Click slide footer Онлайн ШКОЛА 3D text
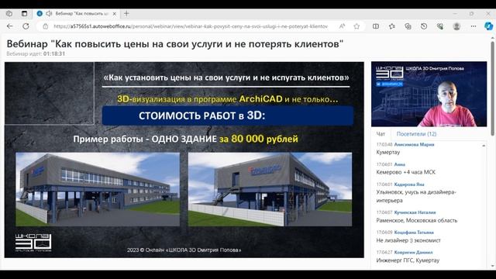This screenshot has width=496, height=279. (x=184, y=250)
